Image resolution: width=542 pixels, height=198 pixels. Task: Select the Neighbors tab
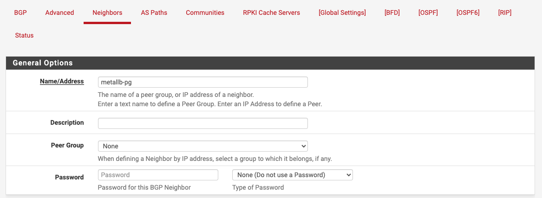coord(107,13)
